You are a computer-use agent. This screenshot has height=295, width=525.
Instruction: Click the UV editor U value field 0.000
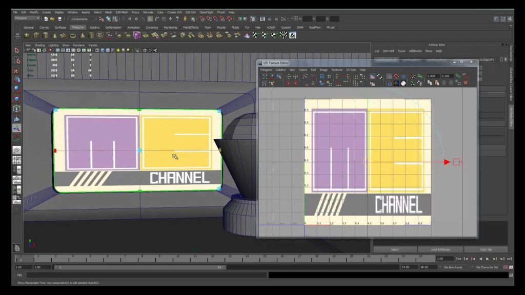(x=432, y=76)
